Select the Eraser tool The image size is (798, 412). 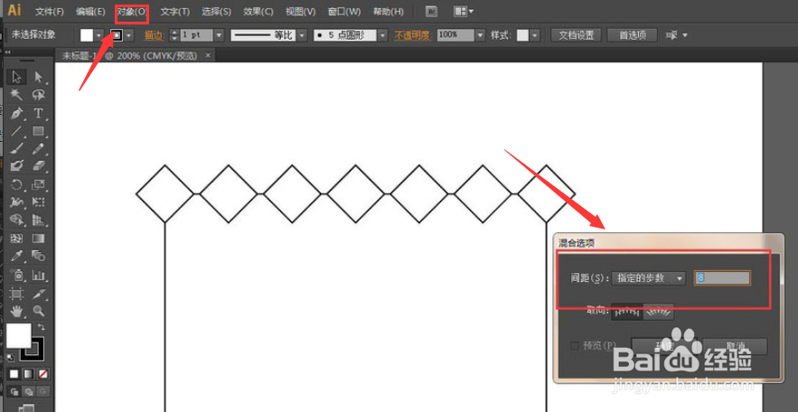pyautogui.click(x=39, y=166)
